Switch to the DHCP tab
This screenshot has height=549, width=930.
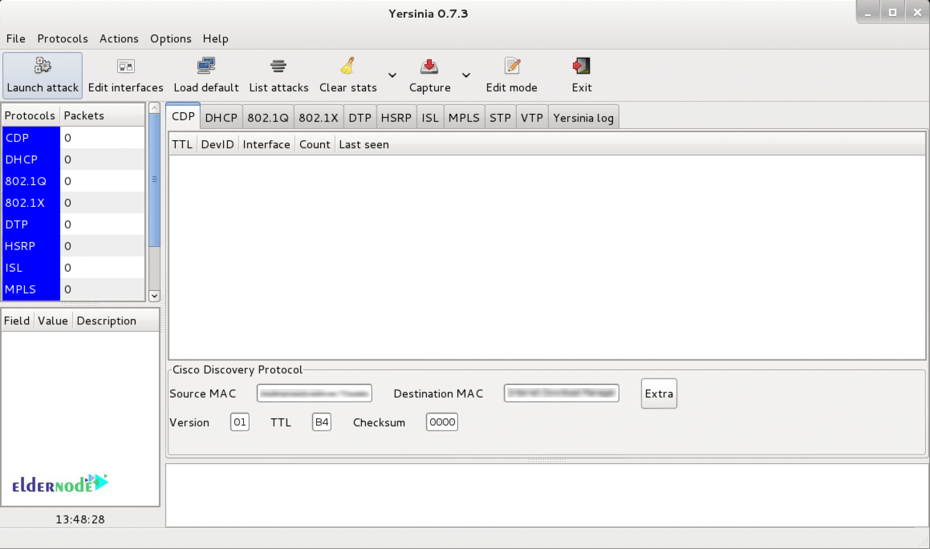coord(221,117)
